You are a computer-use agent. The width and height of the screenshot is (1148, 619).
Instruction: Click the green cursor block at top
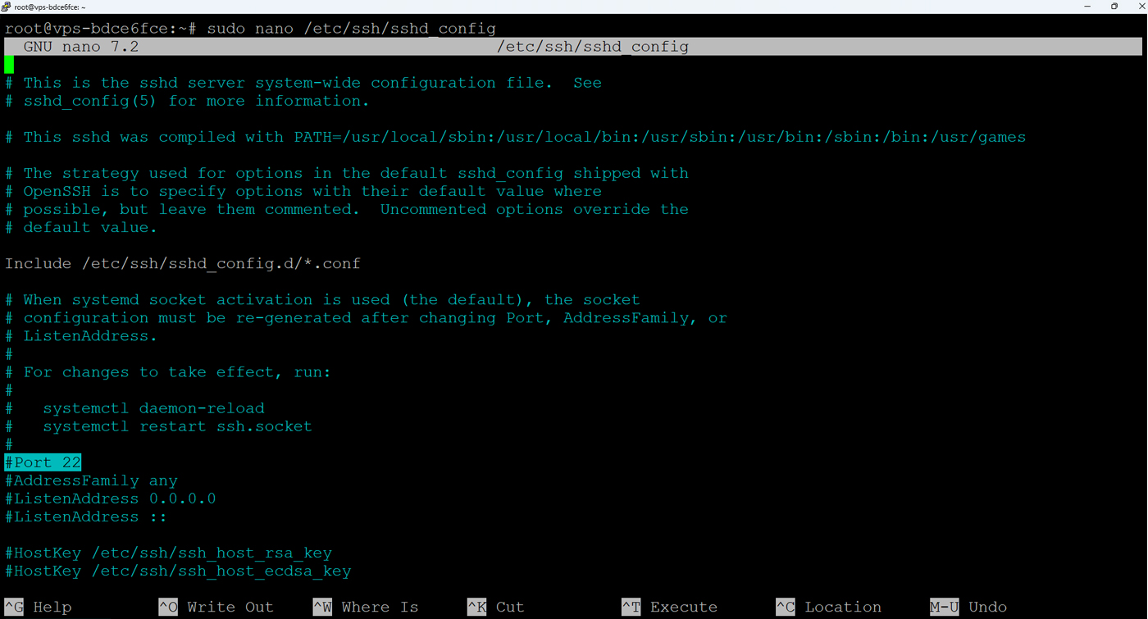[x=9, y=65]
